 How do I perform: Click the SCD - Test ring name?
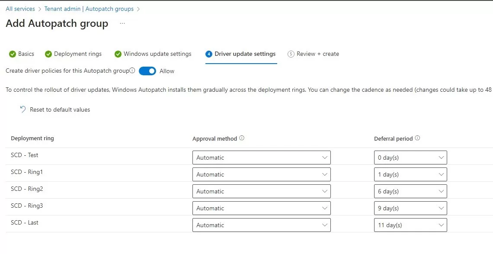tap(25, 155)
